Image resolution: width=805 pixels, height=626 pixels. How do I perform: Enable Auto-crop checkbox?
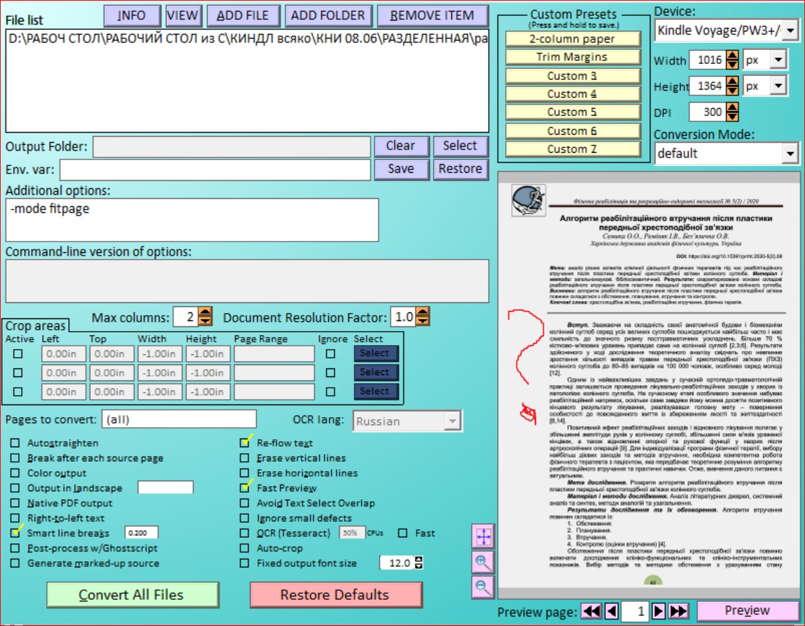pyautogui.click(x=245, y=549)
